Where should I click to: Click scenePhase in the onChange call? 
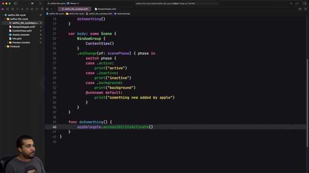(118, 53)
